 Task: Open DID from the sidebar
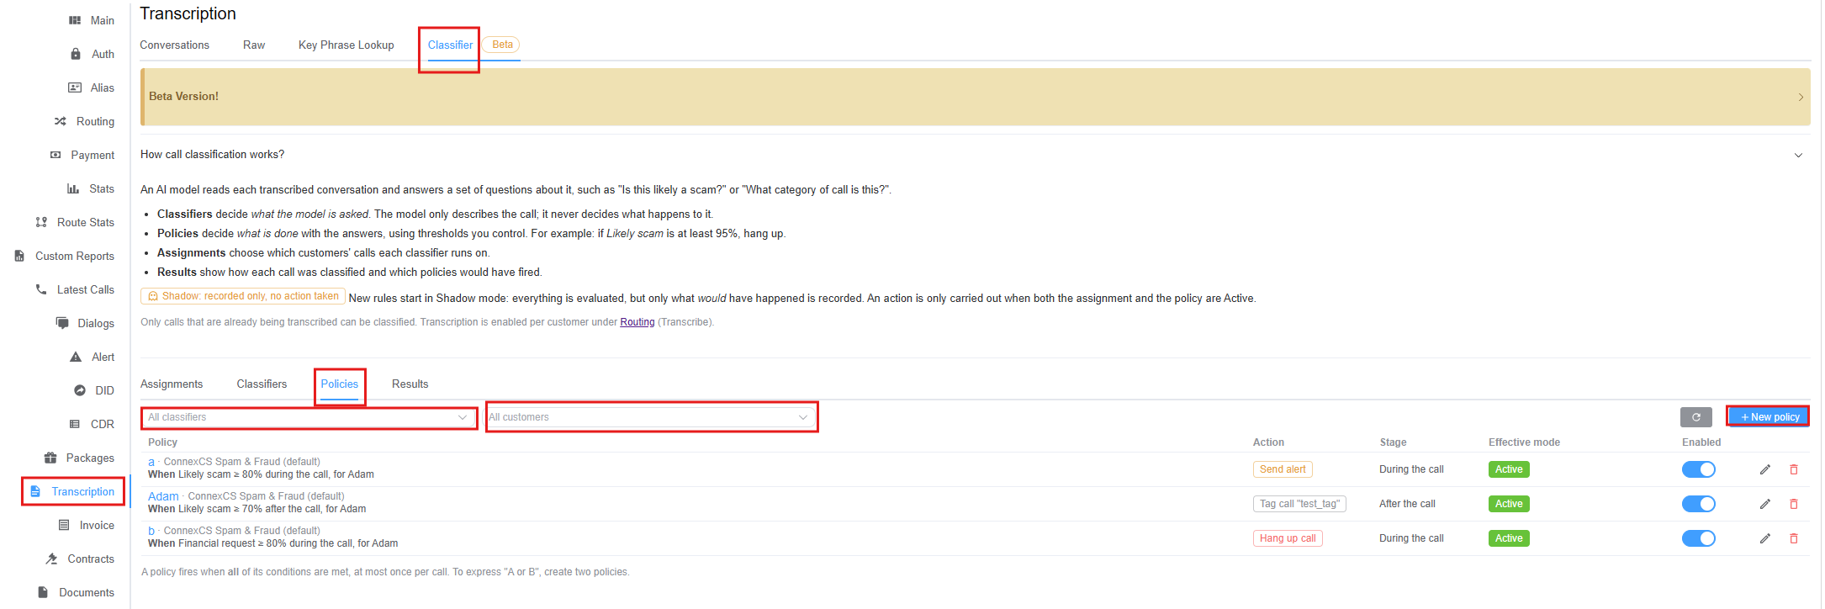94,390
